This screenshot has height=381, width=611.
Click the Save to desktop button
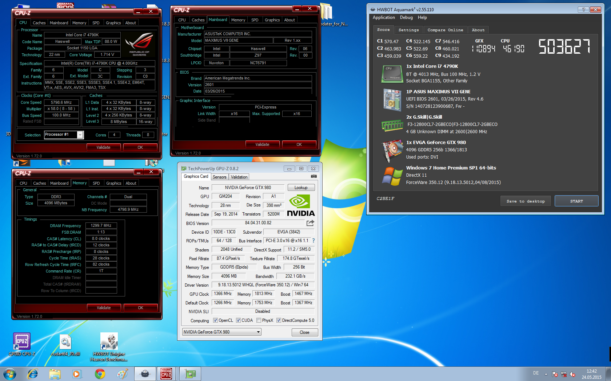(526, 201)
